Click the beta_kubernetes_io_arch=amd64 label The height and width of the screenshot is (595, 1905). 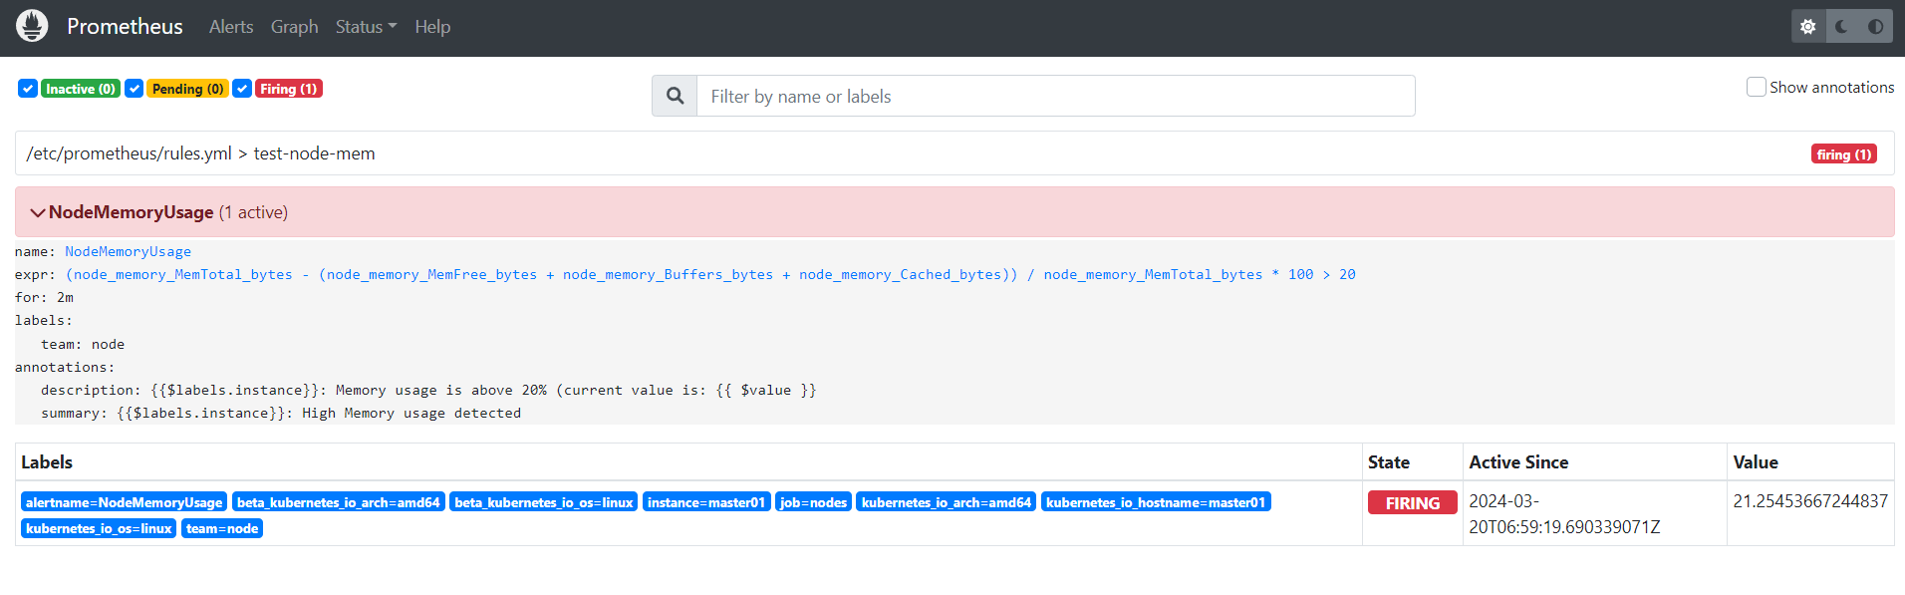[339, 502]
